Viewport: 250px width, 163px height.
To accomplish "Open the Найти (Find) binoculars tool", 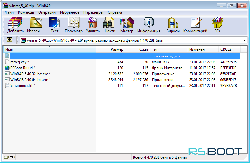I will point(109,23).
